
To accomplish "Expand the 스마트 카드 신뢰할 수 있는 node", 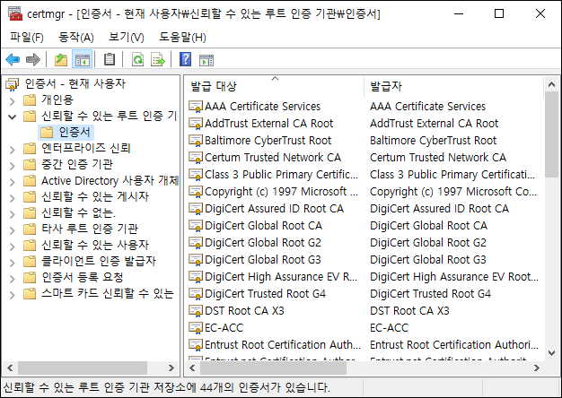I will [13, 294].
